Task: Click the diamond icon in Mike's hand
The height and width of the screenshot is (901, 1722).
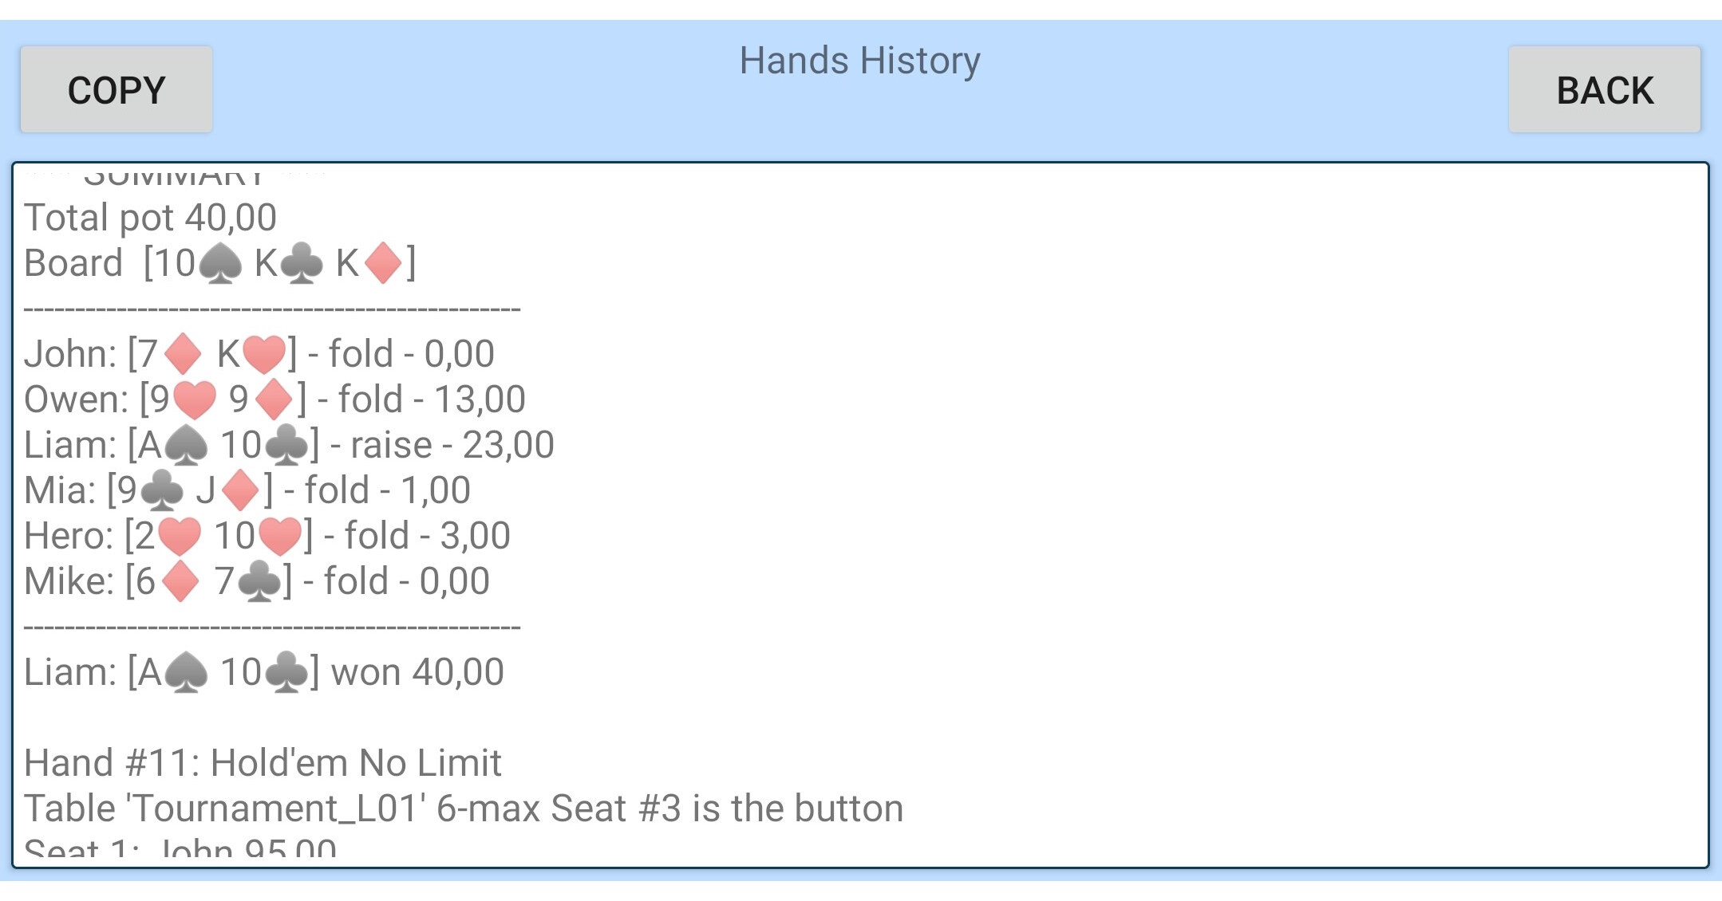Action: pyautogui.click(x=180, y=582)
